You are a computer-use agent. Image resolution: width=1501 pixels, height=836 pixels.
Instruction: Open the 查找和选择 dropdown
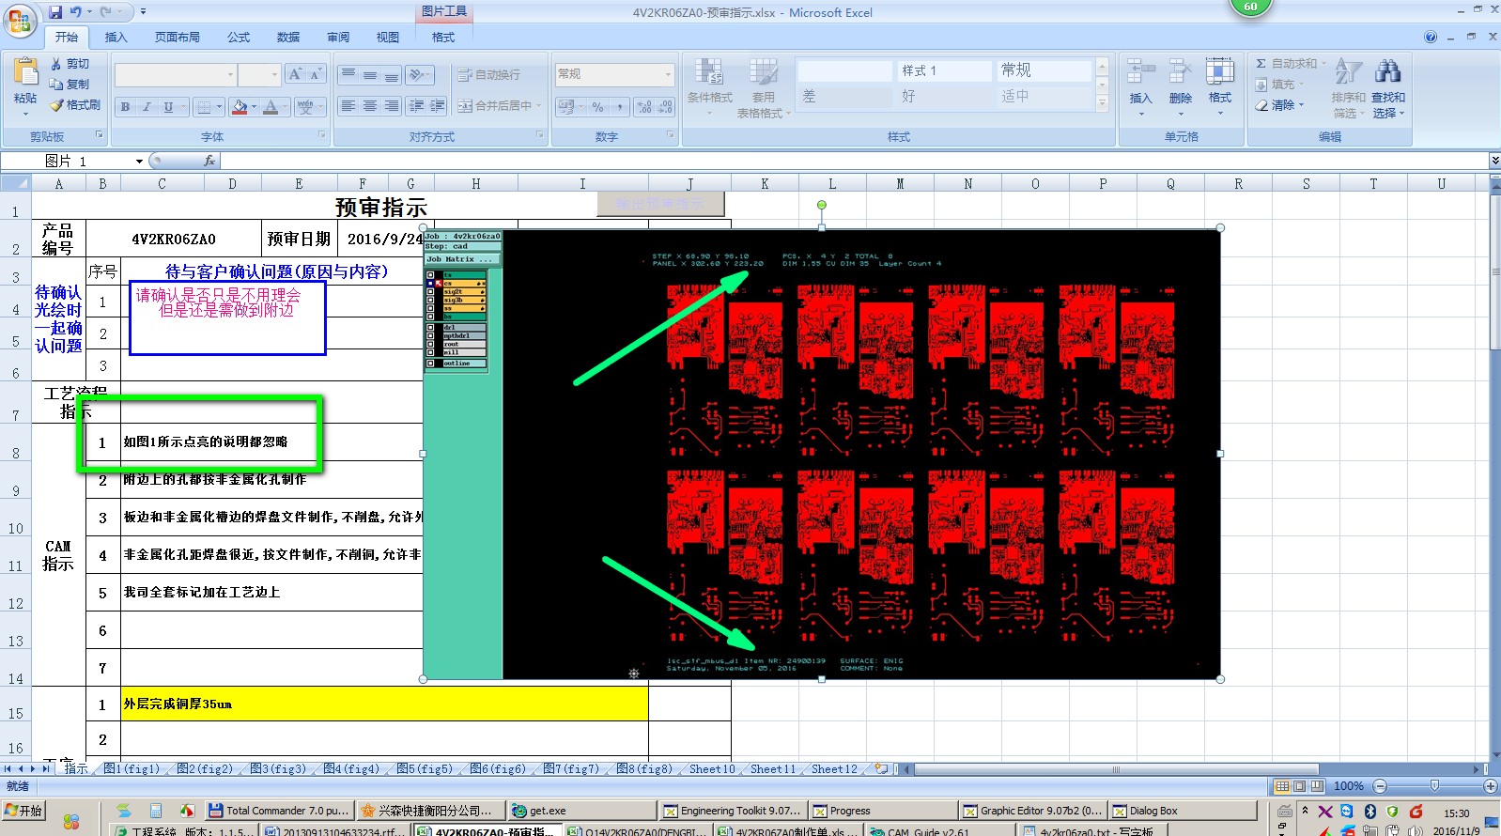pos(1388,105)
